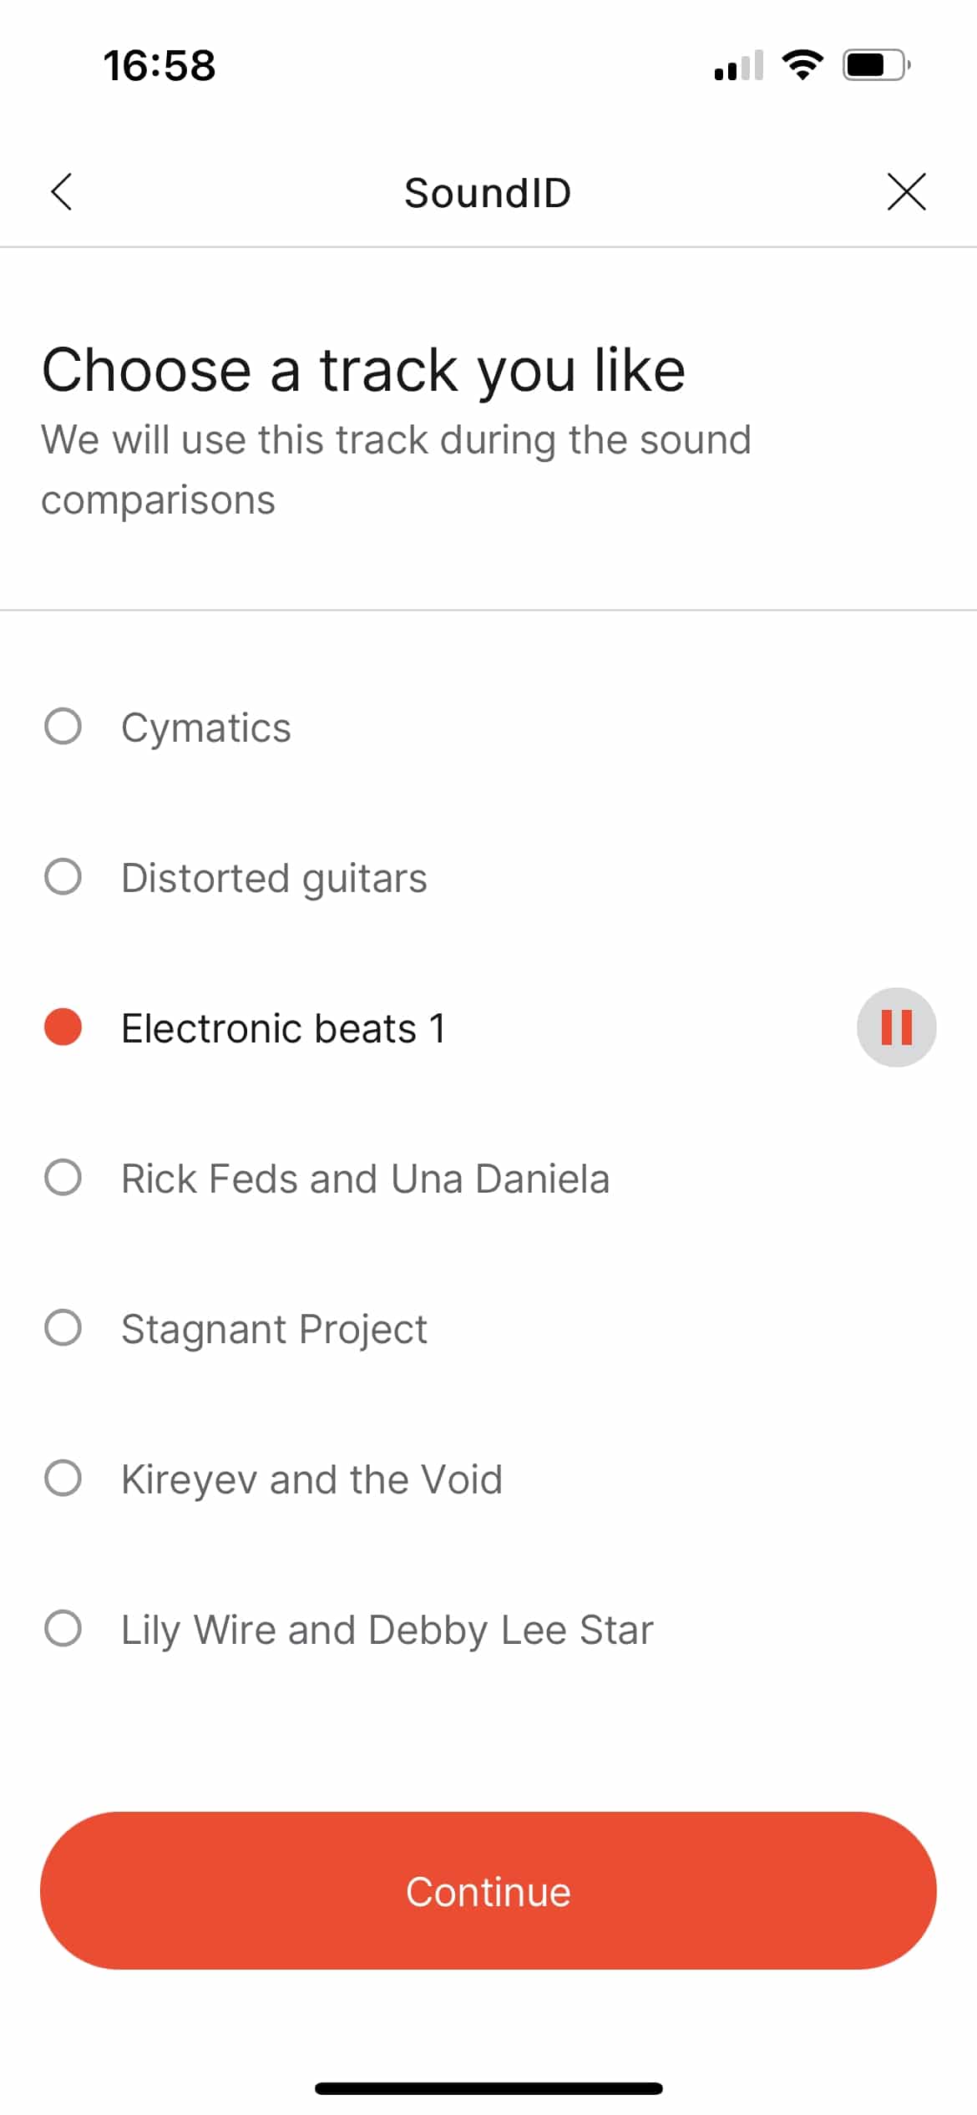Tap the Electronic beats 1 radio button
This screenshot has height=2115, width=977.
click(x=63, y=1027)
